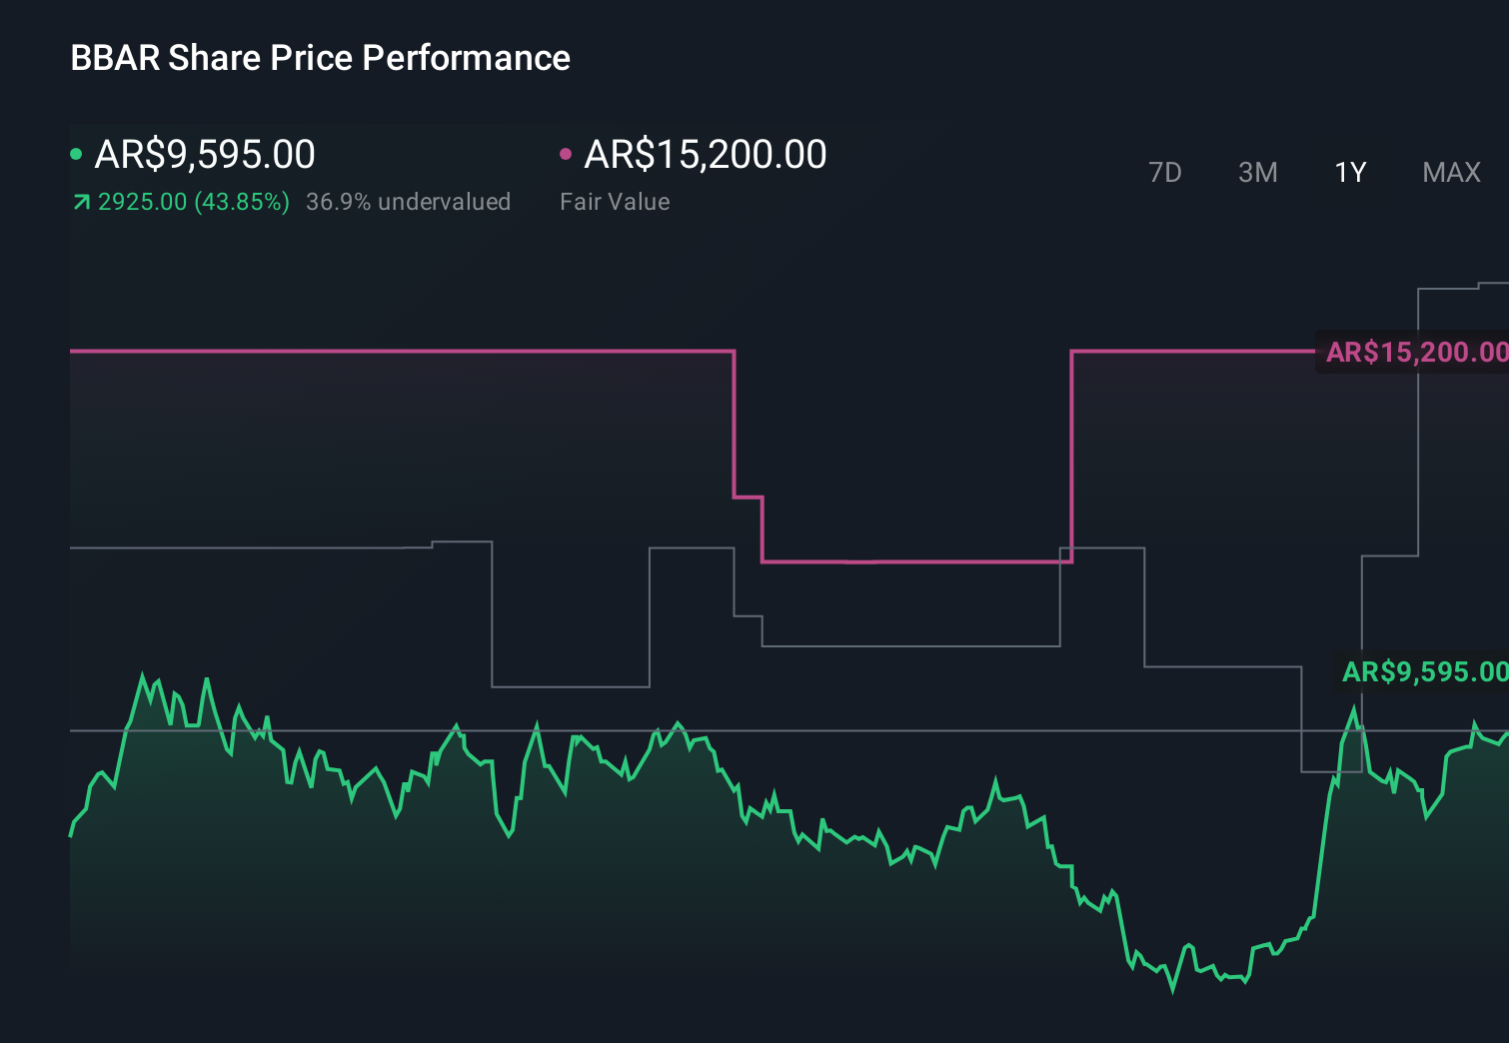Click the 2925.00 (43.85%) change value
Screen dimensions: 1509x1043
tap(194, 202)
